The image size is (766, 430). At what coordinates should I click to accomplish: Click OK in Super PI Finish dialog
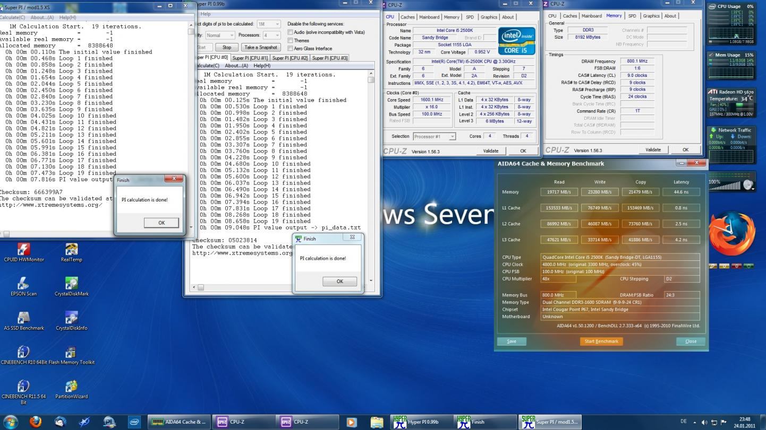click(x=161, y=223)
